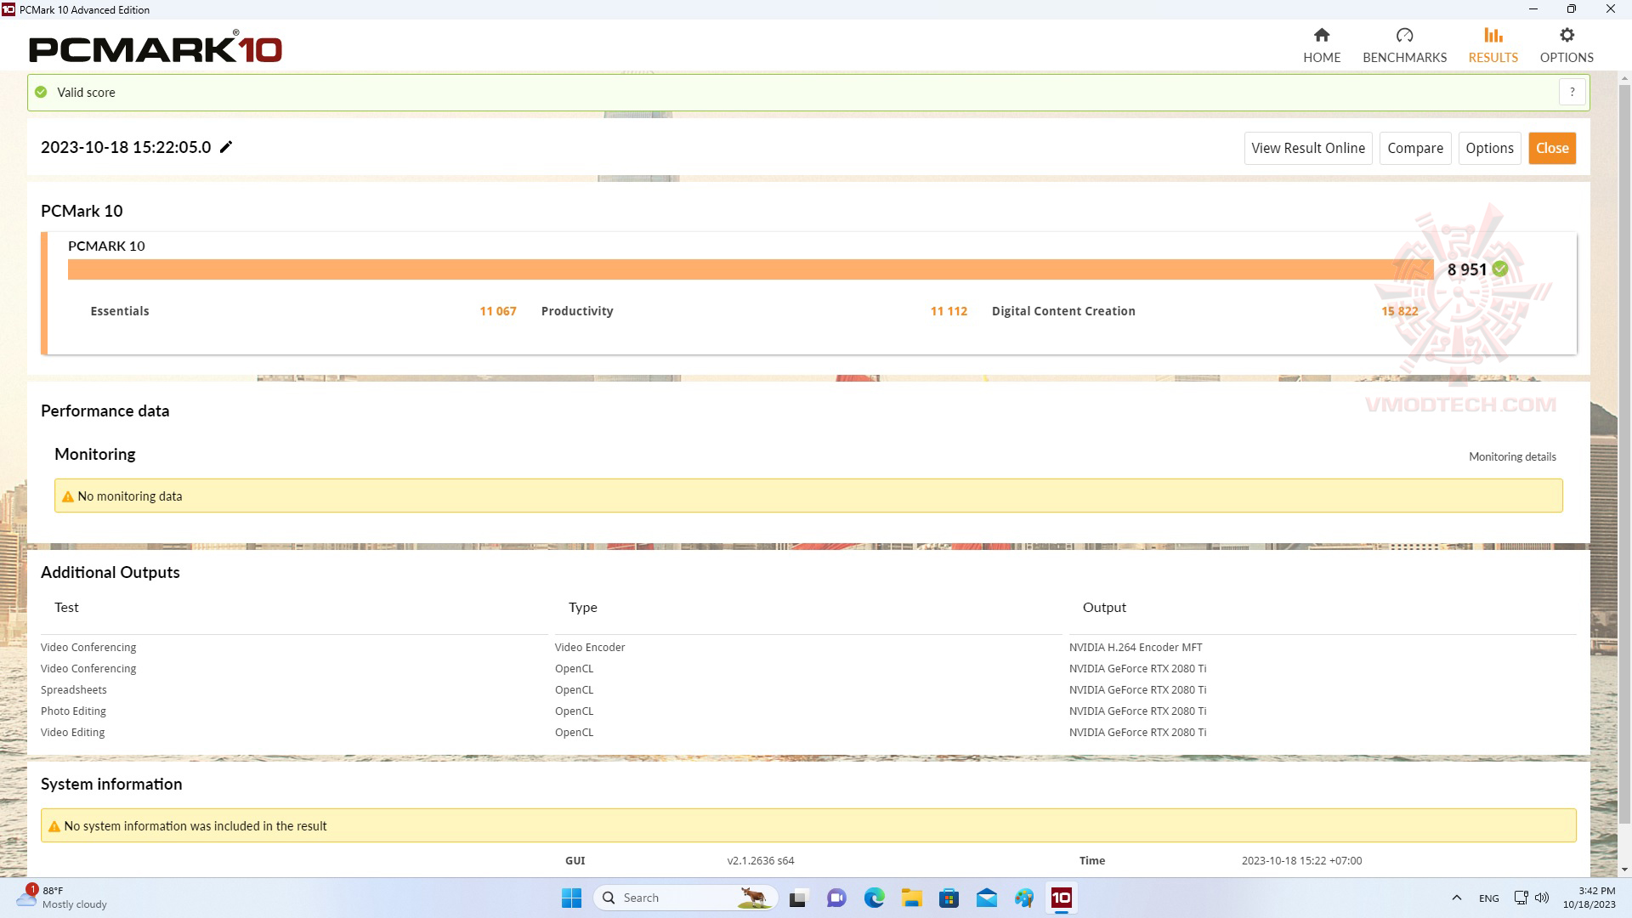Click the green valid score checkmark icon
Screen dimensions: 1632x918
click(x=41, y=92)
